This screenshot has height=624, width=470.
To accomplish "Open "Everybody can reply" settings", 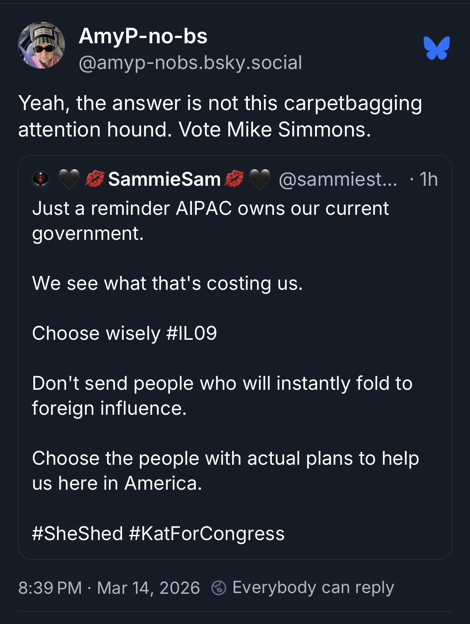I will 313,588.
